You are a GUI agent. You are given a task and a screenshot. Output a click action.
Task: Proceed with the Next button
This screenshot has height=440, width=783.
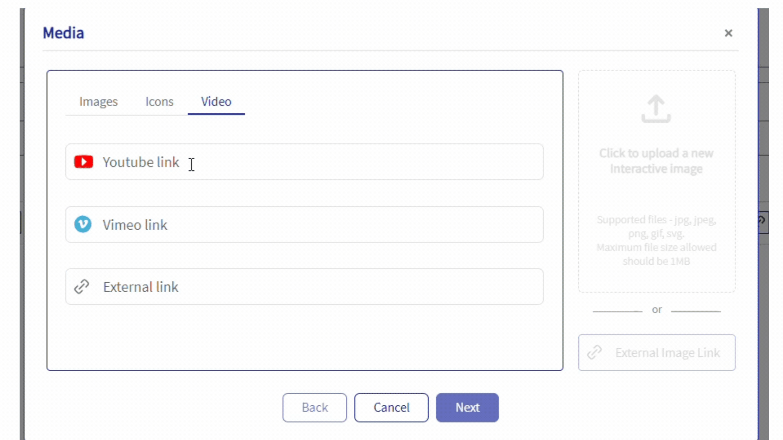click(467, 407)
